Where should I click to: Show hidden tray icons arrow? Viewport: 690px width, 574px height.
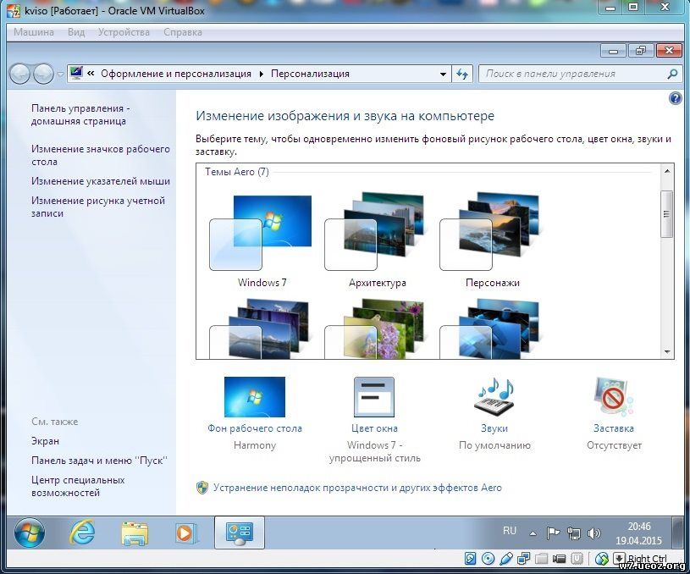point(533,533)
